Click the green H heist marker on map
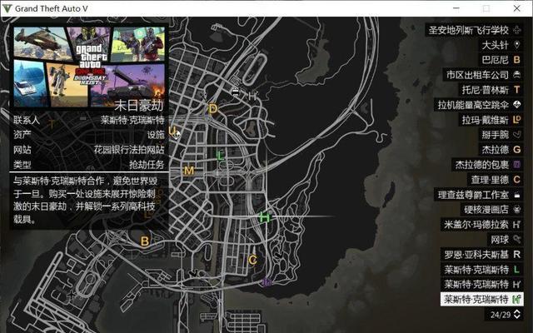This screenshot has height=333, width=533. click(265, 217)
